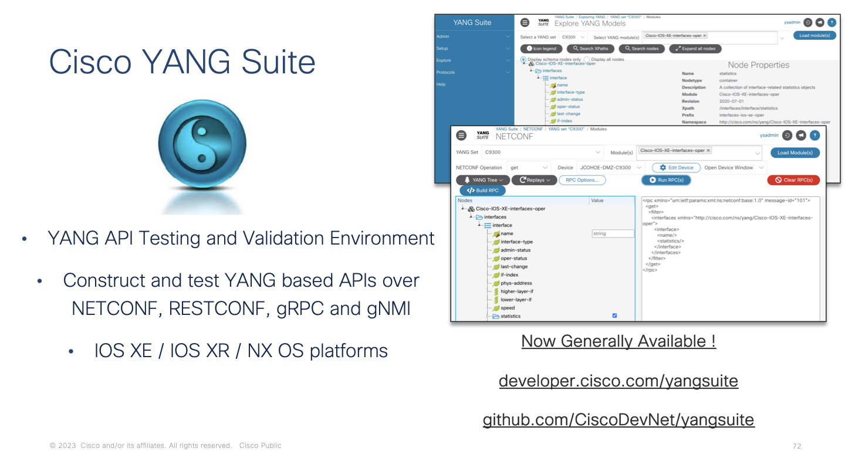Click ysadmin username in NETCONF window
The height and width of the screenshot is (475, 845).
pyautogui.click(x=769, y=135)
